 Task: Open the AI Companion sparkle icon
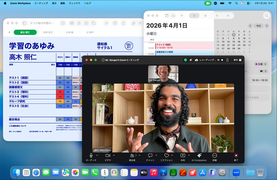199,156
